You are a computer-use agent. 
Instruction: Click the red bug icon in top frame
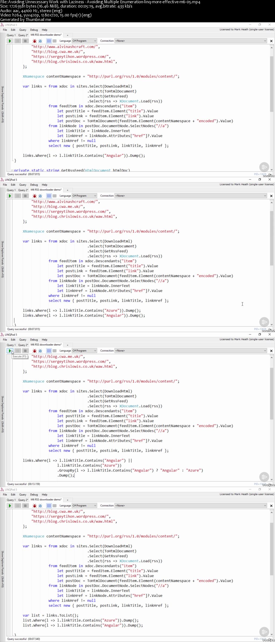click(35, 41)
